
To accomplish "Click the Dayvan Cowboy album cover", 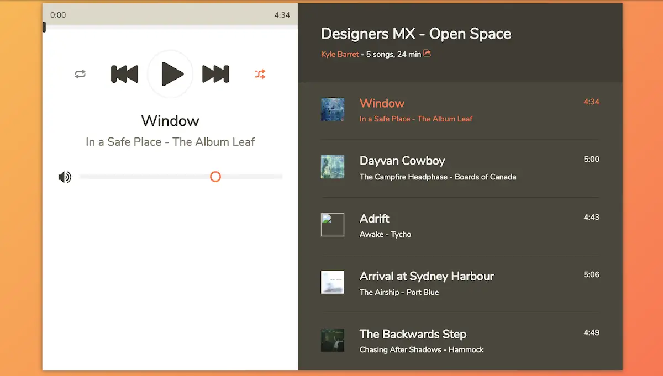I will [x=333, y=167].
